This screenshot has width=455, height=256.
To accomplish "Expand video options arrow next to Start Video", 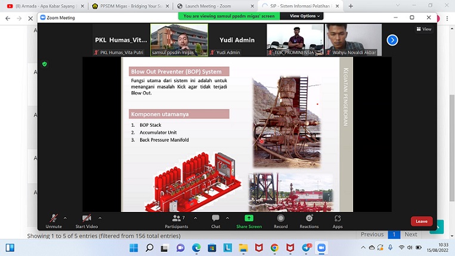I will (100, 218).
